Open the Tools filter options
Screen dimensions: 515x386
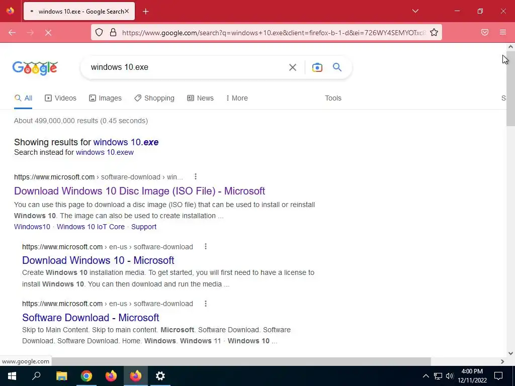click(x=333, y=98)
